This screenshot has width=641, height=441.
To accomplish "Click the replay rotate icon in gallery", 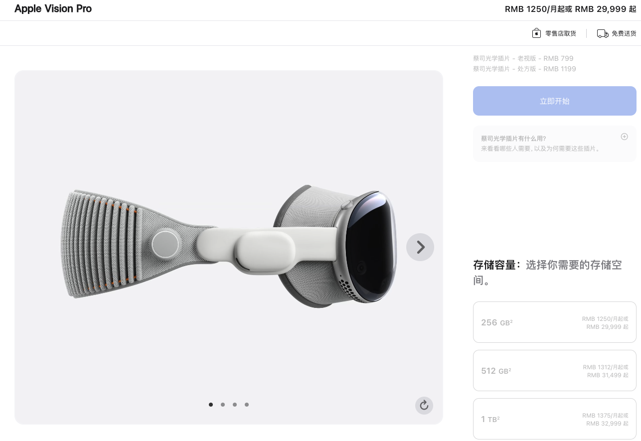I will point(424,405).
